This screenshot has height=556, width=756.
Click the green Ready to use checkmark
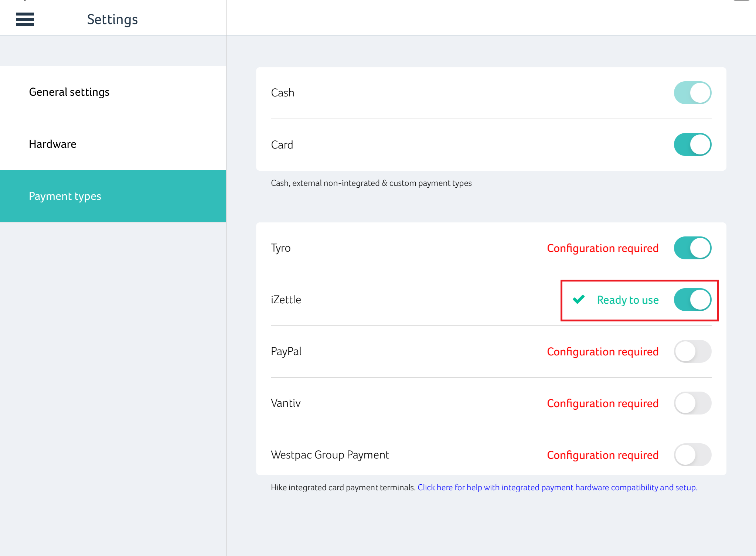tap(579, 299)
